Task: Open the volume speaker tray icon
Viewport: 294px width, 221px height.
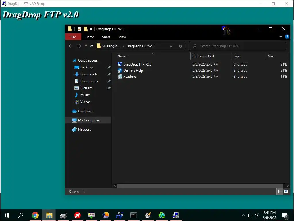Action: point(257,215)
